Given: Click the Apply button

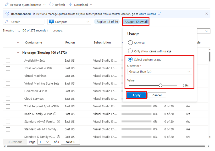Looking at the screenshot, I should (136, 95).
